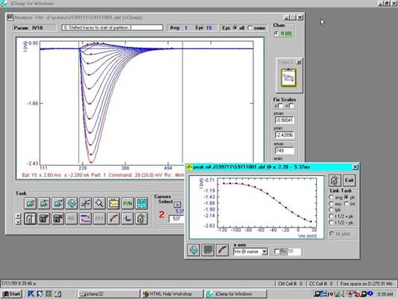Click the Task down stepper arrow
The height and width of the screenshot is (299, 398).
coord(18,222)
